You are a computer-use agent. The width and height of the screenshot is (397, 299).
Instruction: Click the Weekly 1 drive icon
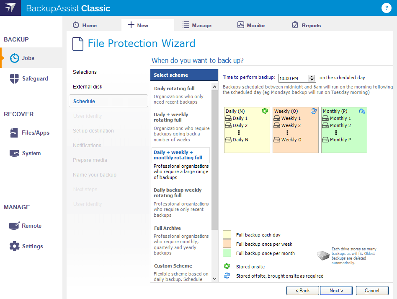277,118
